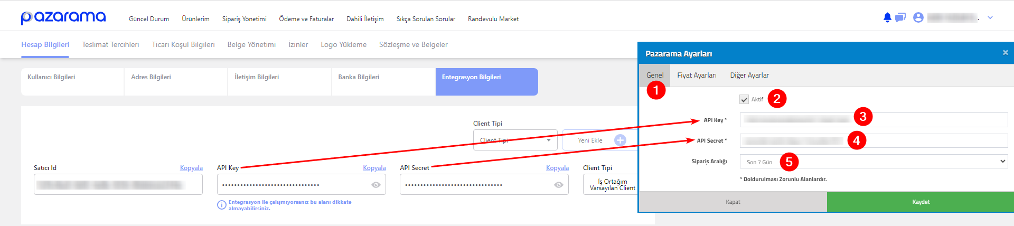Image resolution: width=1014 pixels, height=226 pixels.
Task: Open the messages chat bubble icon
Action: point(900,17)
